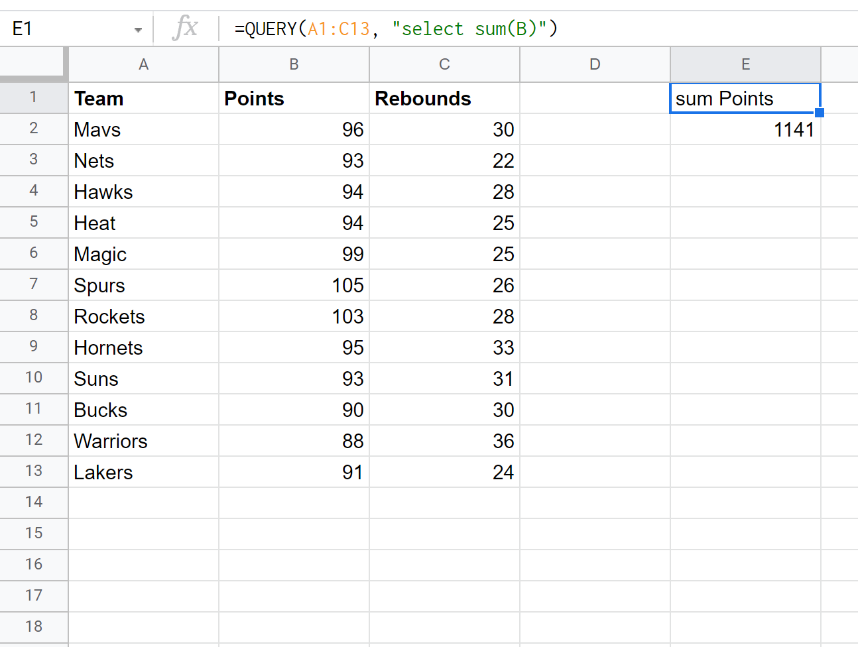858x647 pixels.
Task: Select the Hornets rebounds value 33
Action: (x=444, y=347)
